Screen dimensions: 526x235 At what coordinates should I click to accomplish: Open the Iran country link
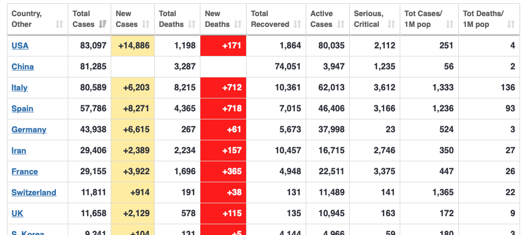19,151
